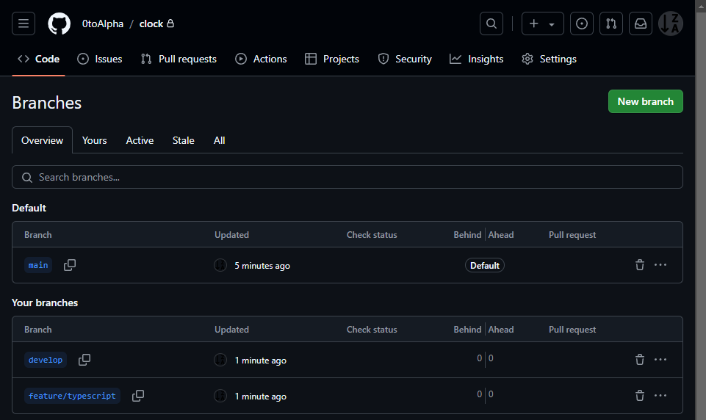Open the Actions tab
The image size is (706, 420).
pyautogui.click(x=261, y=59)
